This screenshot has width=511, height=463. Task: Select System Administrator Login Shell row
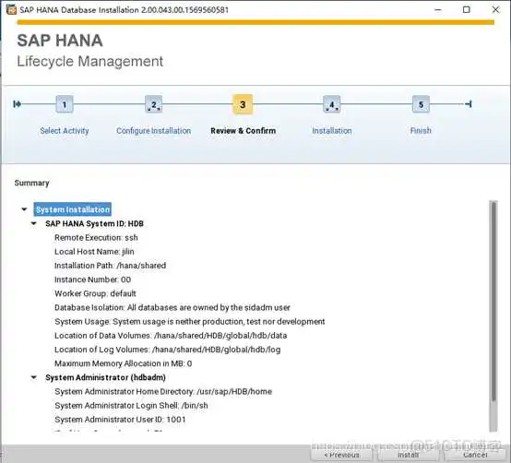pos(131,406)
